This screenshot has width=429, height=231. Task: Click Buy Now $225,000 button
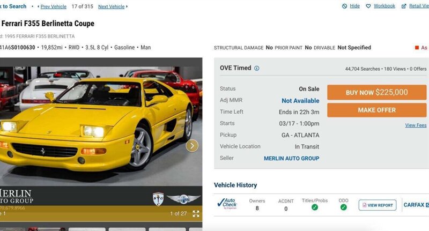377,92
